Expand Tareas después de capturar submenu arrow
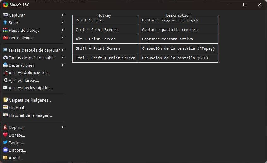Screen dimensions: 267x163 [x=63, y=50]
